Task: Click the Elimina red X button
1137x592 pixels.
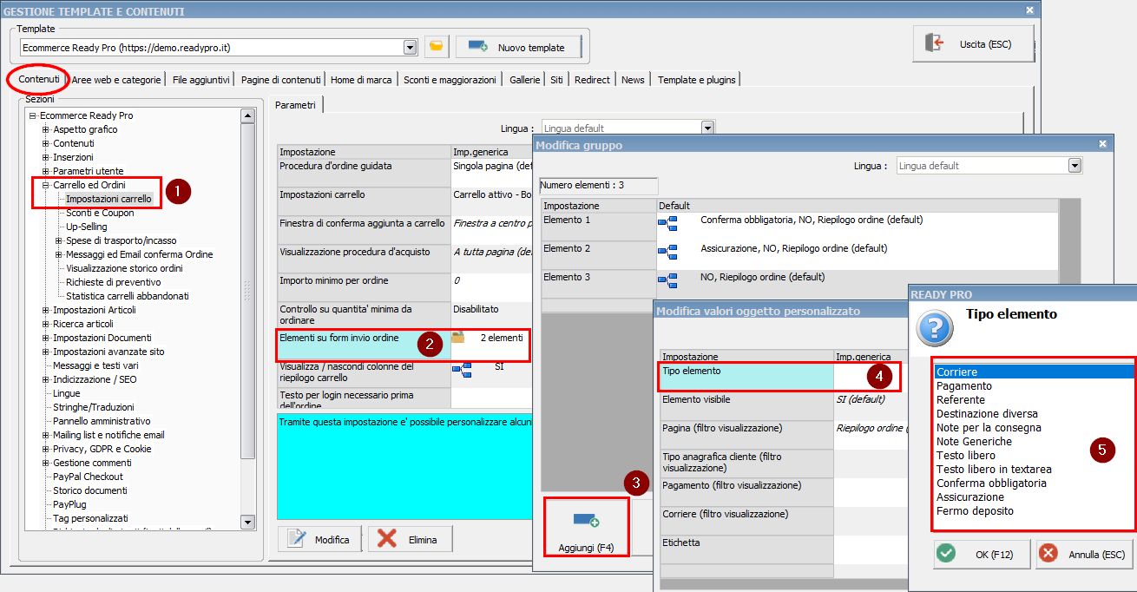Action: tap(410, 539)
